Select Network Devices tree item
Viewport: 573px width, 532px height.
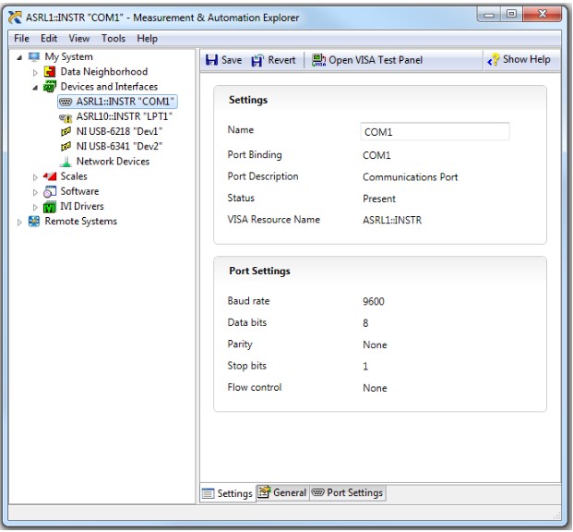coord(113,162)
